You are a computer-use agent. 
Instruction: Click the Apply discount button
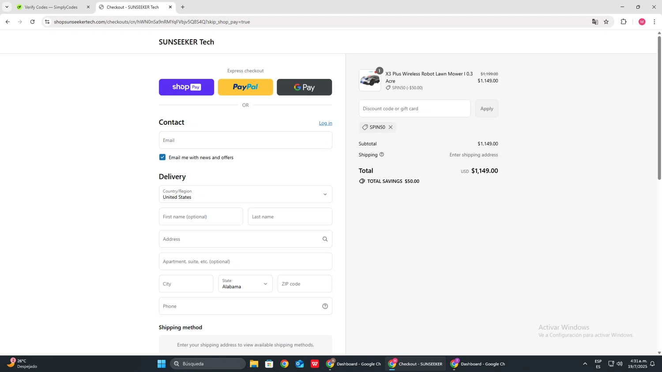pyautogui.click(x=487, y=108)
